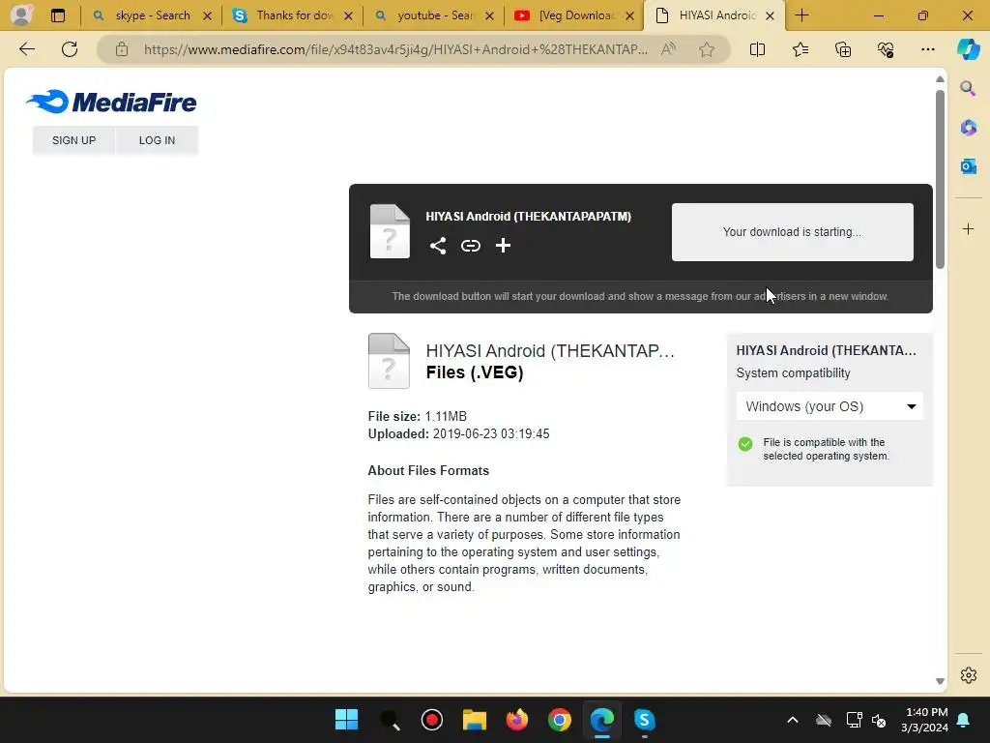
Task: Open Google Chrome from the taskbar
Action: click(x=560, y=720)
